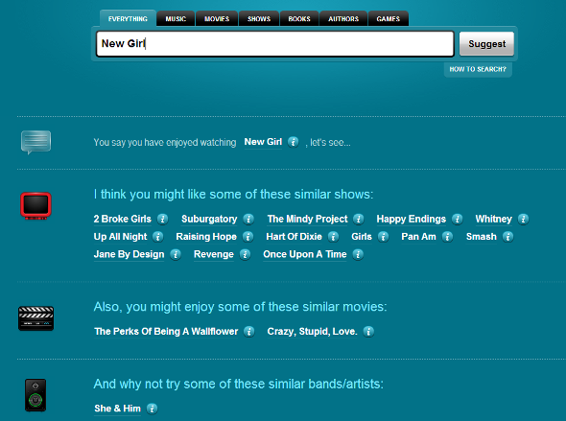Click the movie clapperboard icon
Image resolution: width=566 pixels, height=421 pixels.
[x=36, y=318]
